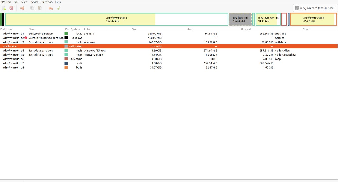This screenshot has height=182, width=338.
Task: Click the New partition toolbar icon
Action: click(x=4, y=8)
